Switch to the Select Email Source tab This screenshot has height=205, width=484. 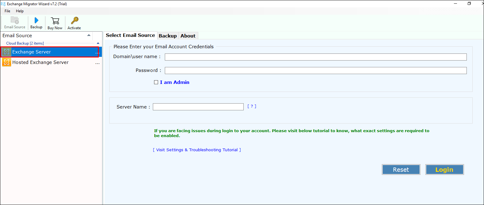130,35
